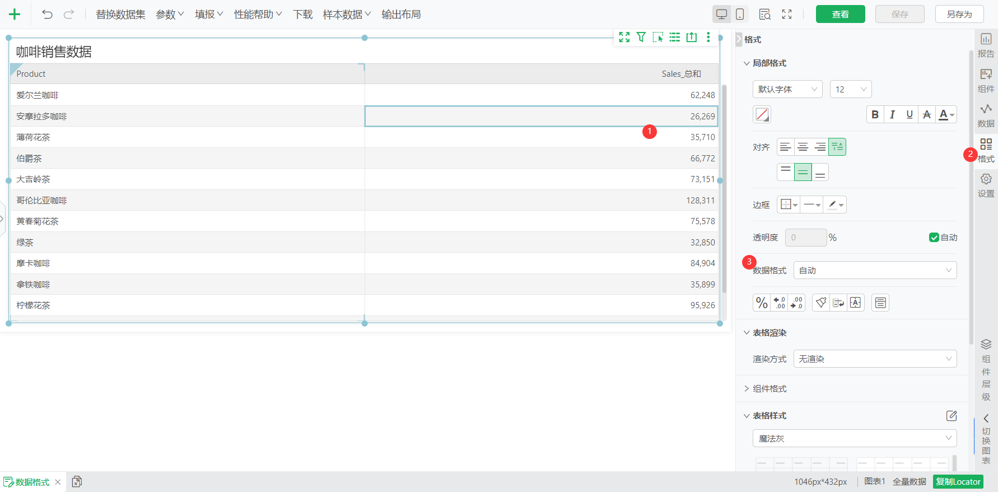The width and height of the screenshot is (998, 492).
Task: Open the filter icon on table toolbar
Action: 641,37
